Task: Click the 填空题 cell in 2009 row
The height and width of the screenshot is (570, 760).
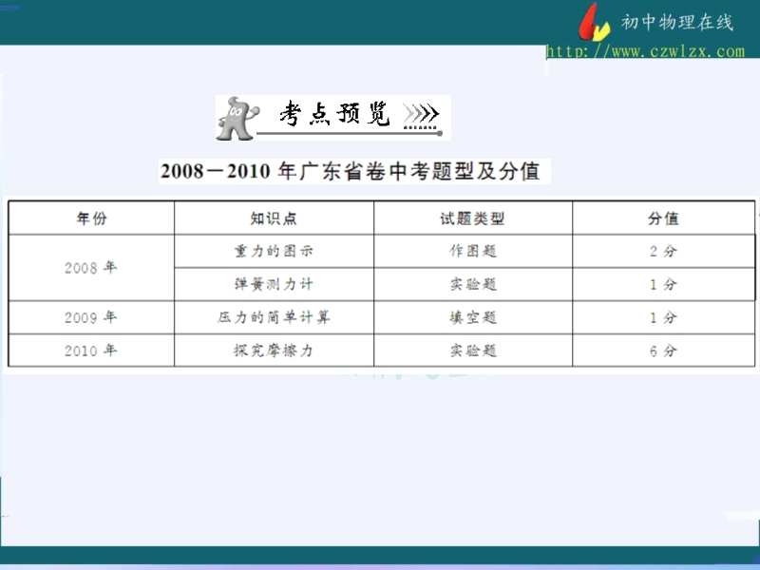Action: [x=472, y=317]
